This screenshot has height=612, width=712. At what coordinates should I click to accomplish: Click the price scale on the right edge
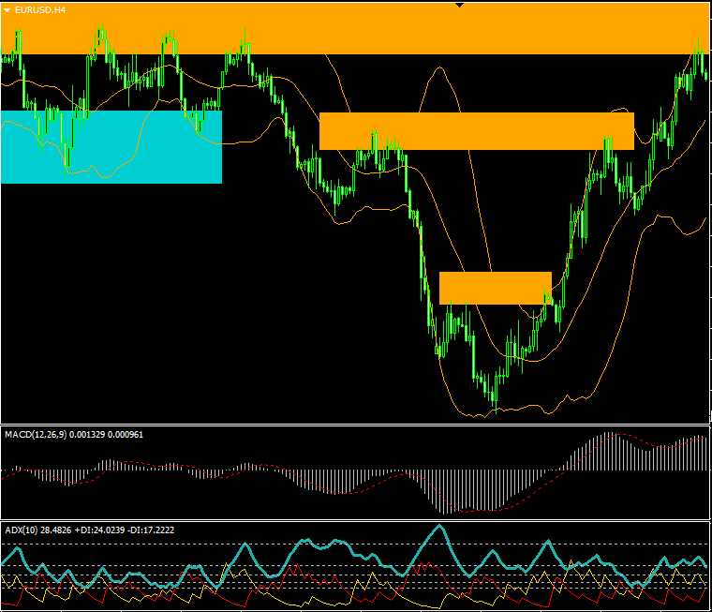tap(709, 234)
